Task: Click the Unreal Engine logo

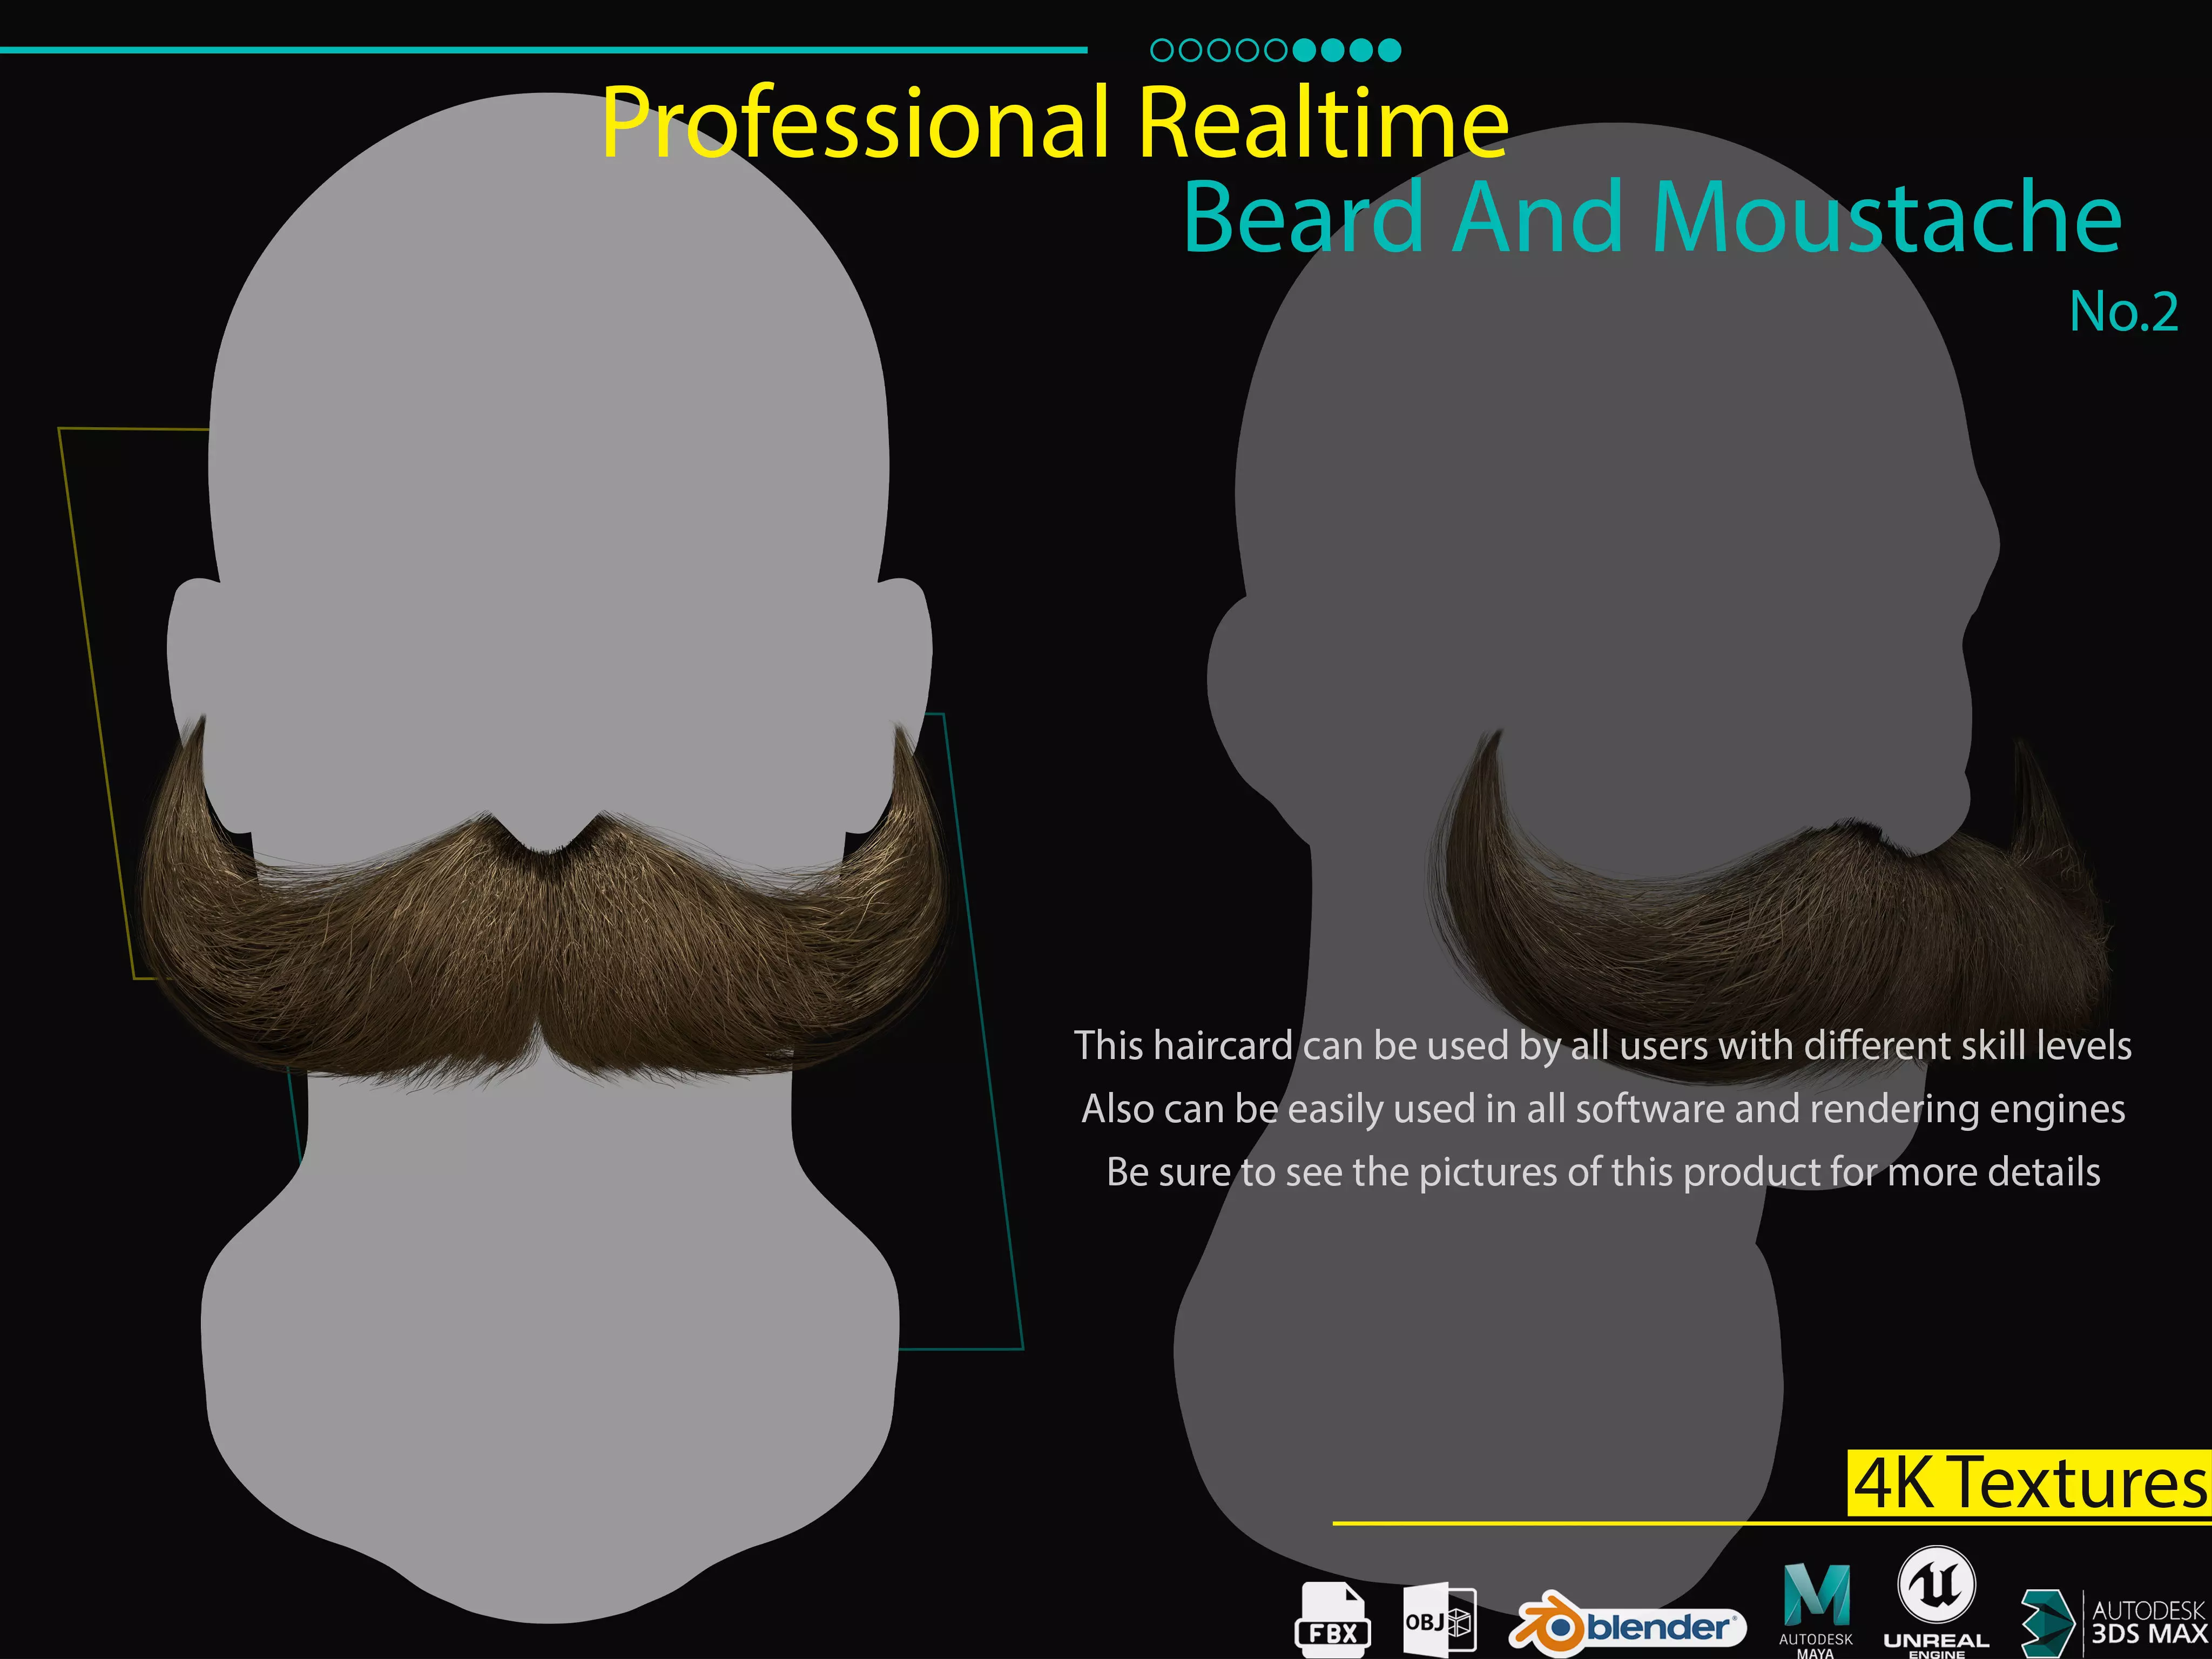Action: pyautogui.click(x=1936, y=1602)
